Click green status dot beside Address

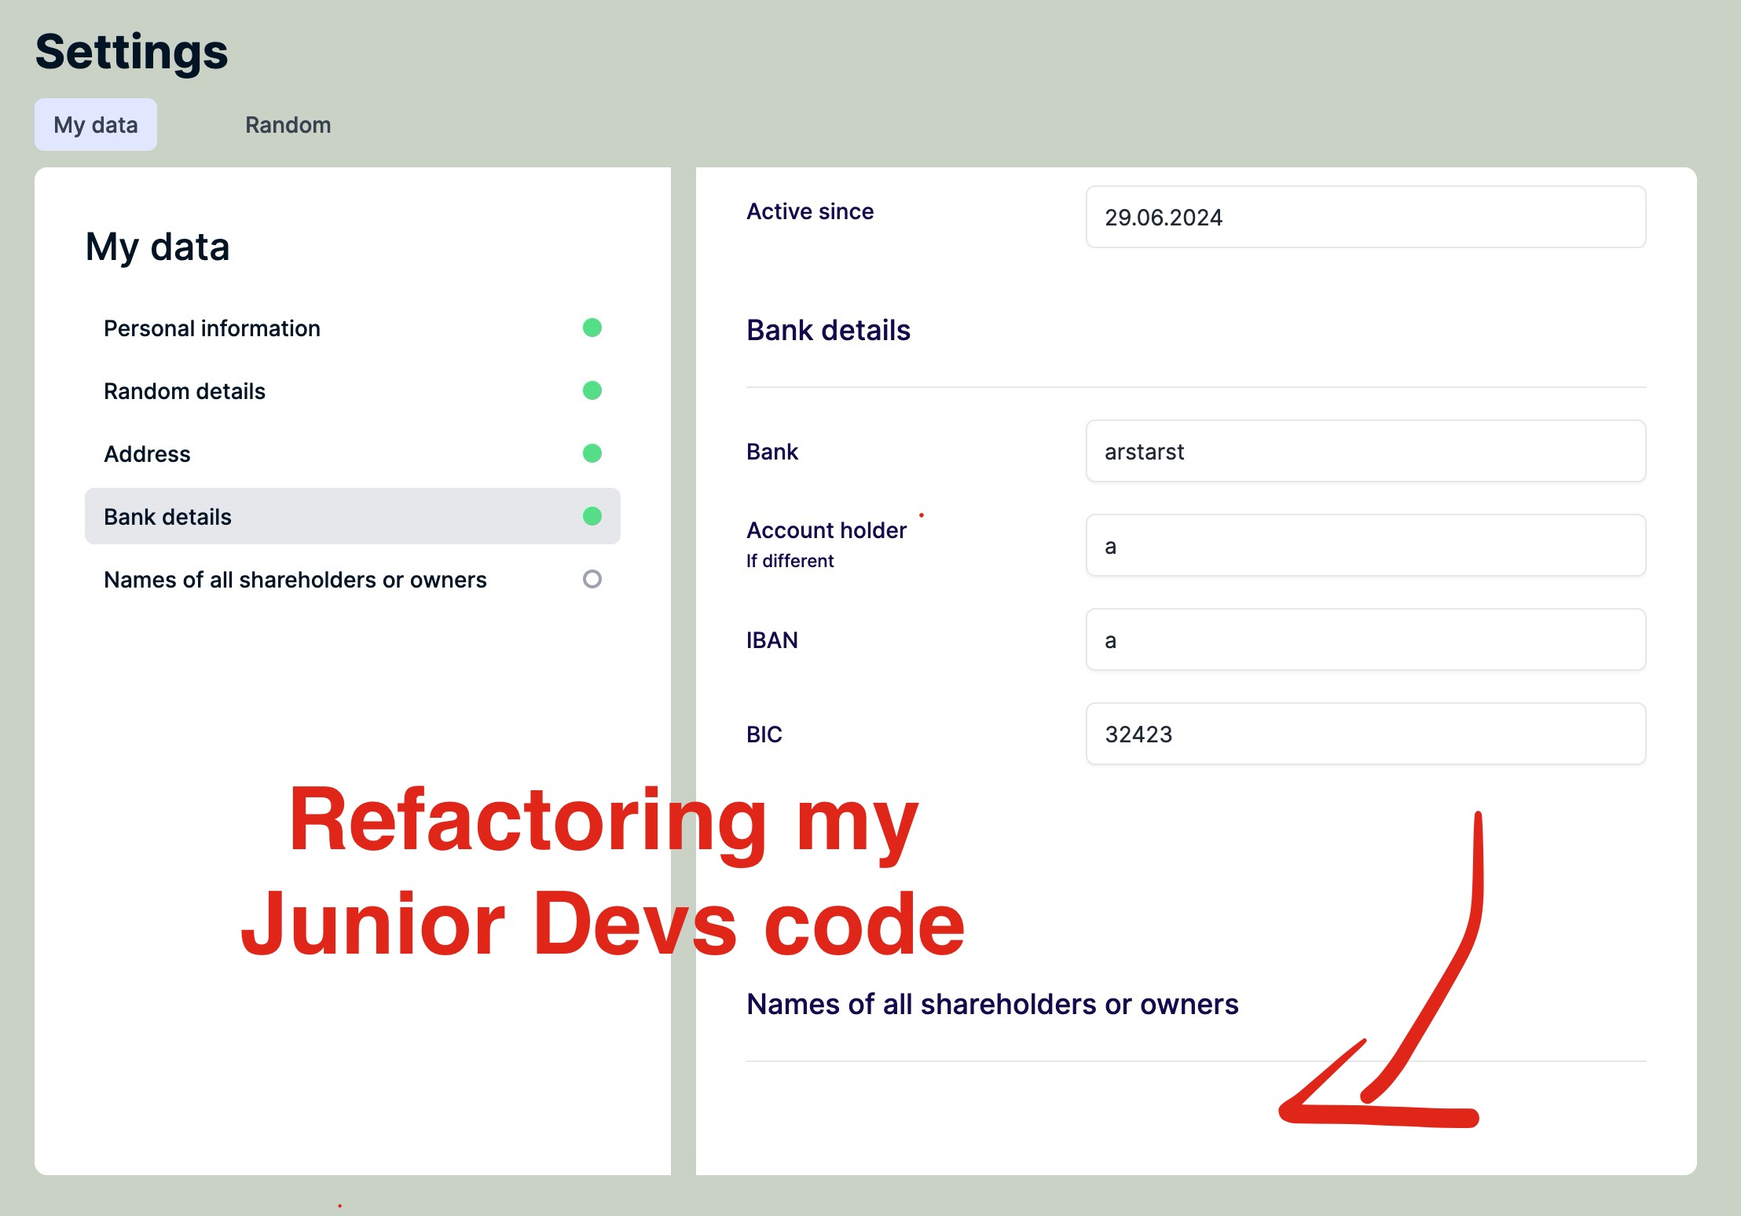tap(592, 453)
